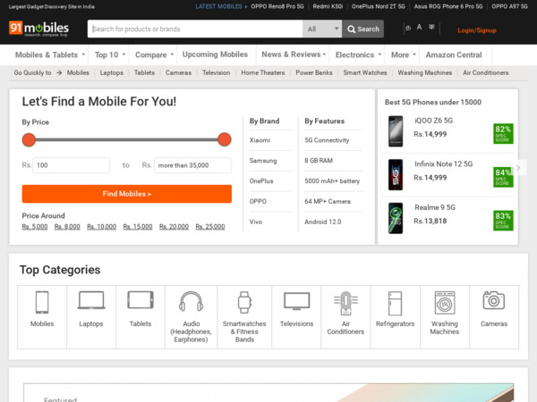Select price around Rs. 5,000
Screen dimensions: 537x402
click(x=35, y=227)
